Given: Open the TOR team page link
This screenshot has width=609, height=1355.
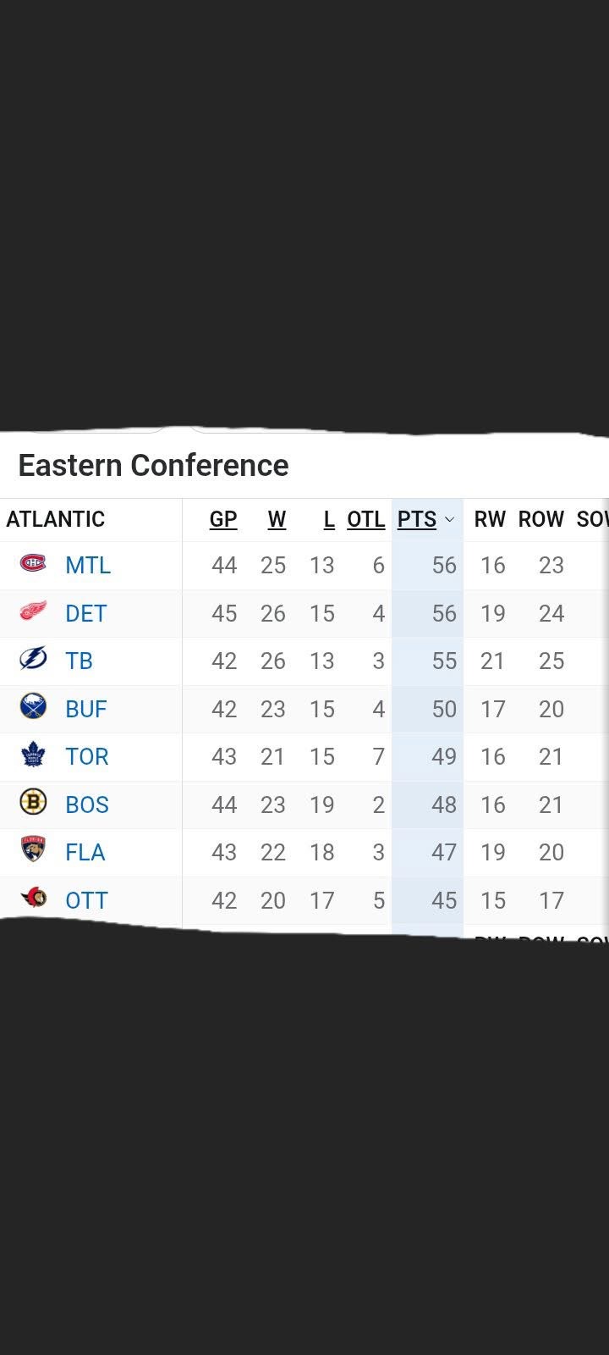Looking at the screenshot, I should (x=87, y=756).
